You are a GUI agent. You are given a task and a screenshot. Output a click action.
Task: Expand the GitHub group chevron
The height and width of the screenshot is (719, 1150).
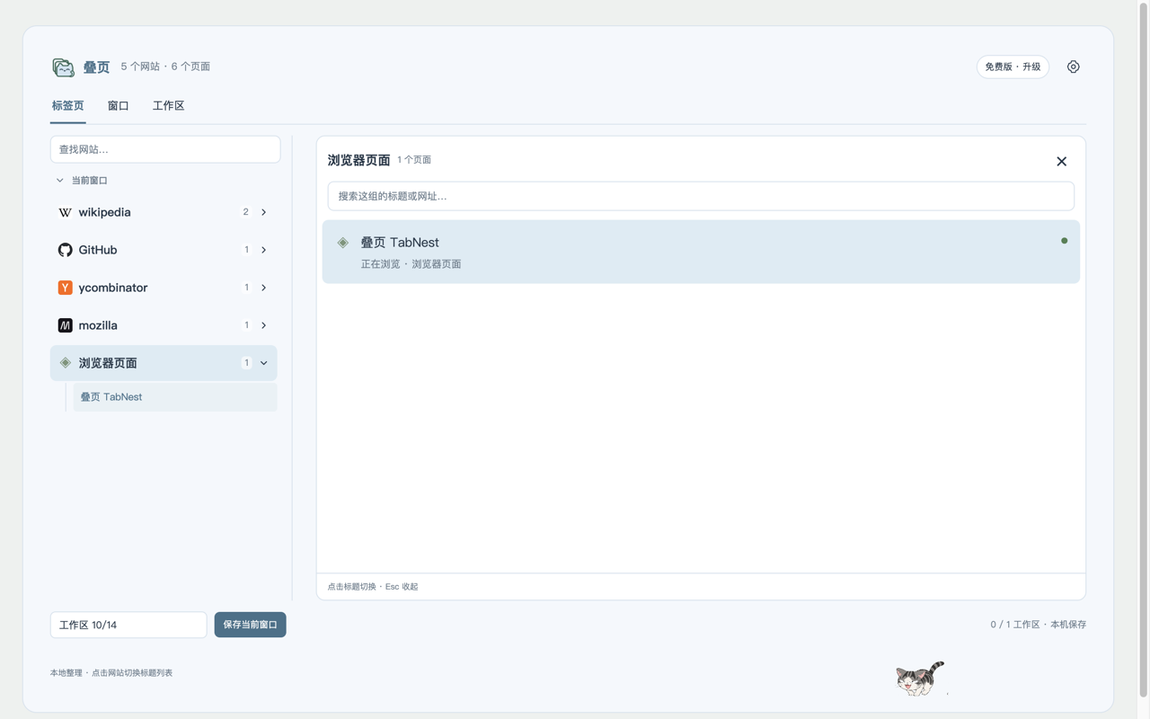[263, 250]
